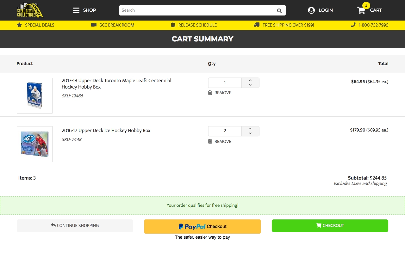Decrease quantity of Maple Leafs Centennial box
405x258 pixels.
coord(250,85)
